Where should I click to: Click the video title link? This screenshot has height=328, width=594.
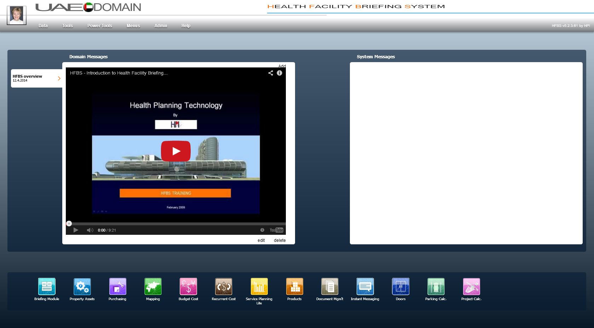tap(119, 73)
